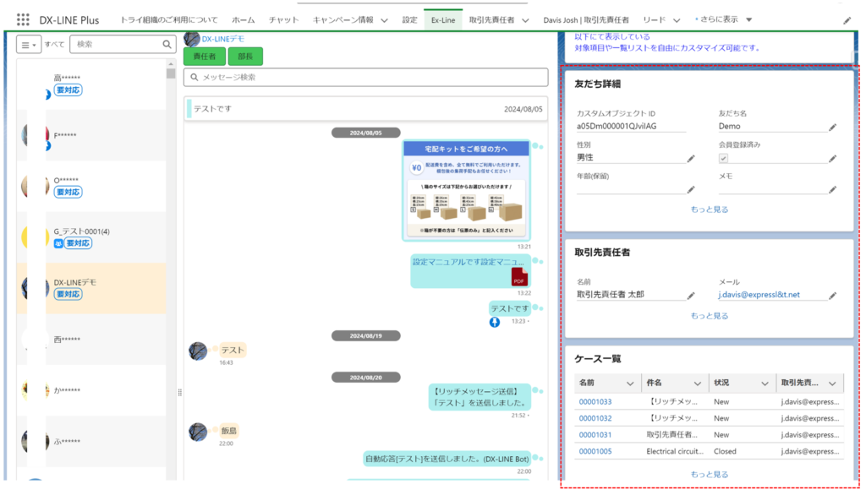Viewport: 866px width, 495px height.
Task: Click the edit pencil beside メール address
Action: pyautogui.click(x=832, y=296)
